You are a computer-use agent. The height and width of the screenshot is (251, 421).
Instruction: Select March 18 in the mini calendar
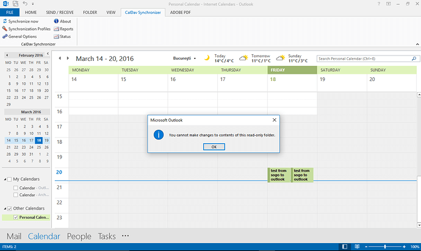(39, 140)
